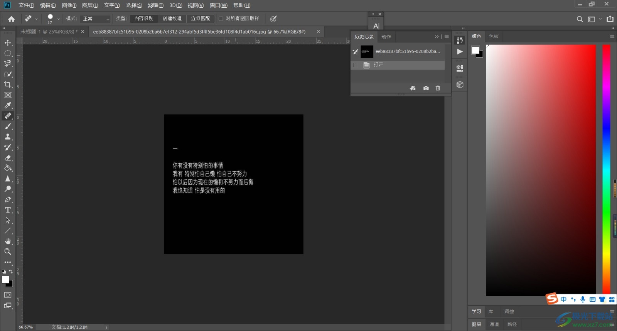Select 内容识别 type button
The width and height of the screenshot is (617, 331).
(x=144, y=19)
